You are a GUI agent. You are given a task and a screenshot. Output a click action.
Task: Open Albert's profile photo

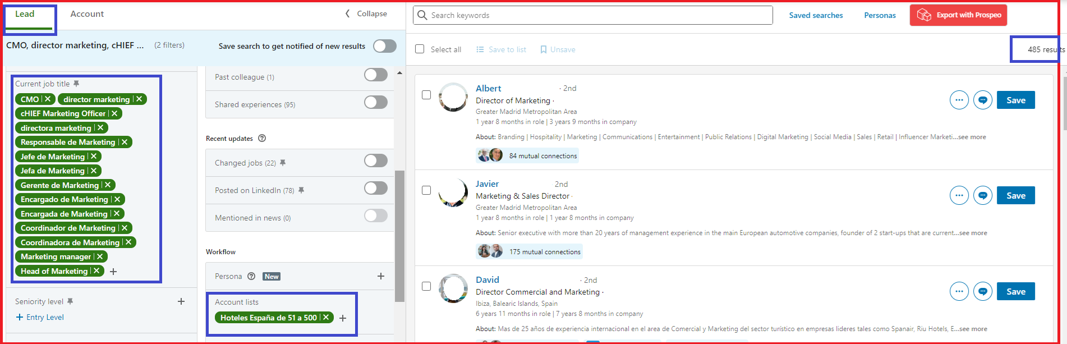coord(453,97)
